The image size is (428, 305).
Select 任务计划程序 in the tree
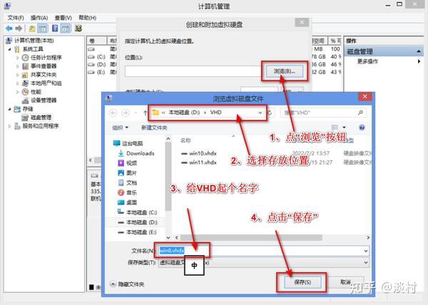point(46,58)
